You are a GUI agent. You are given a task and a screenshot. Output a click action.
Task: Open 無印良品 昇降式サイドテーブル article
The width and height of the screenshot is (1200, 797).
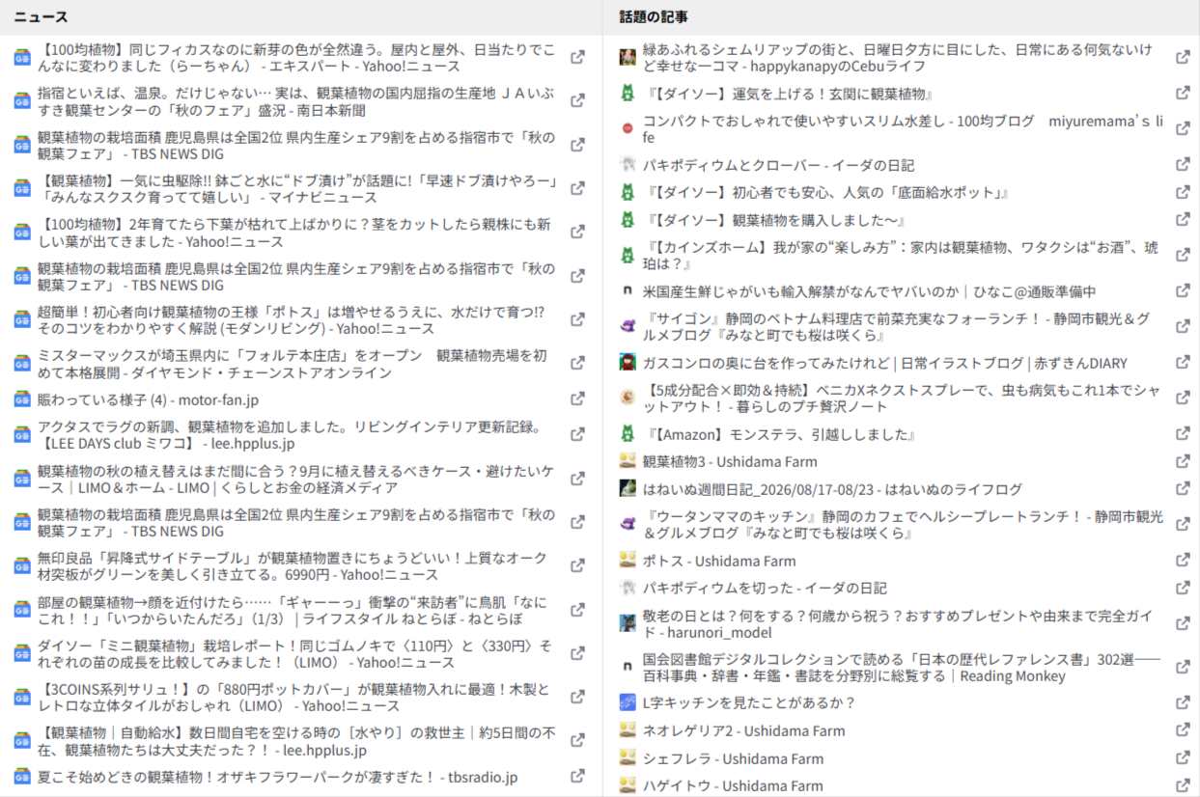pyautogui.click(x=293, y=566)
